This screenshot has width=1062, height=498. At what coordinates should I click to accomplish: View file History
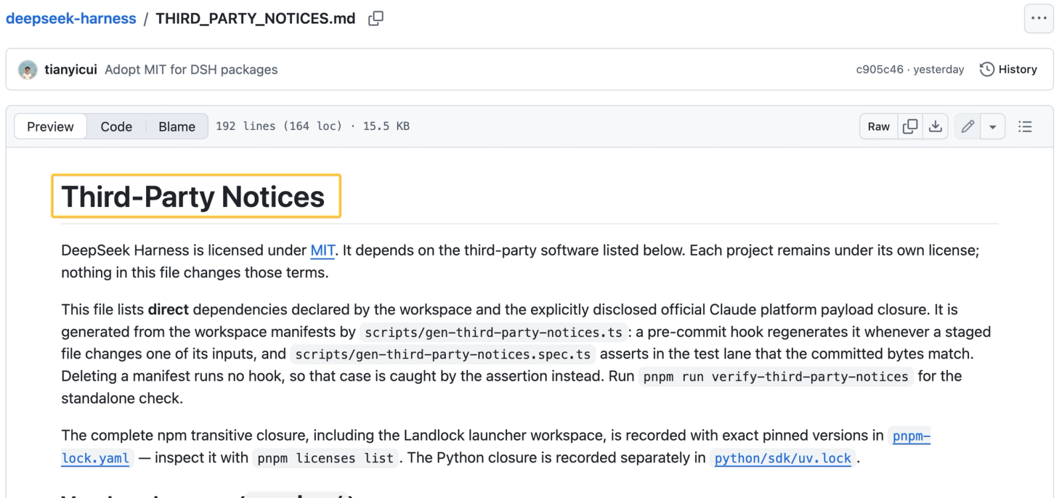pyautogui.click(x=1008, y=70)
